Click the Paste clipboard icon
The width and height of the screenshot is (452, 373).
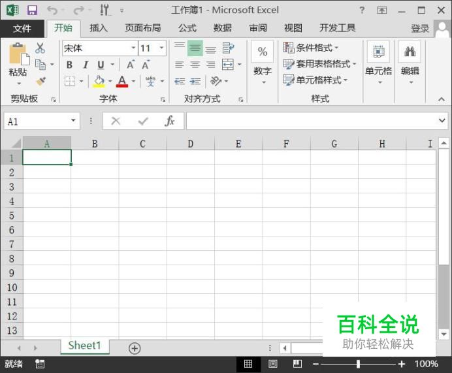(x=20, y=54)
